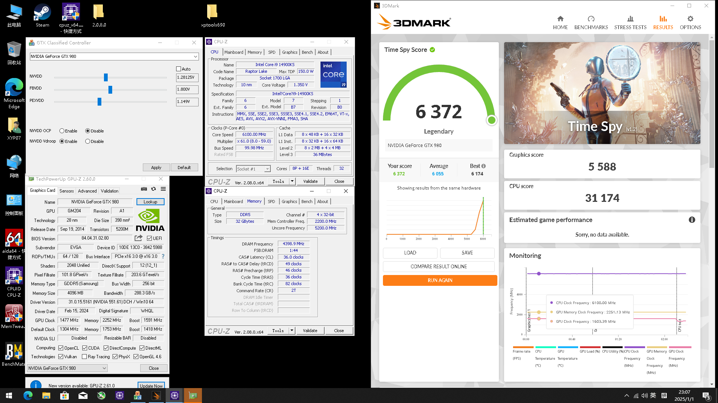The image size is (718, 403).
Task: Toggle Auto checkbox in GTX Classified Controller
Action: 178,69
